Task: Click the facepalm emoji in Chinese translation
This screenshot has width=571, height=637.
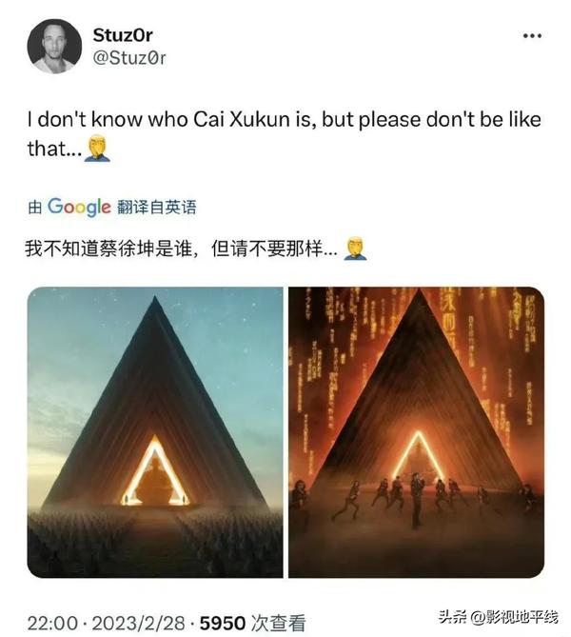Action: 355,249
